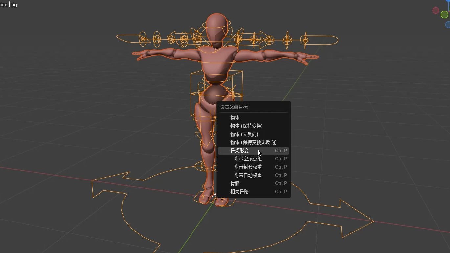
Task: Choose '物体 (无反向)' from the menu
Action: tap(243, 134)
